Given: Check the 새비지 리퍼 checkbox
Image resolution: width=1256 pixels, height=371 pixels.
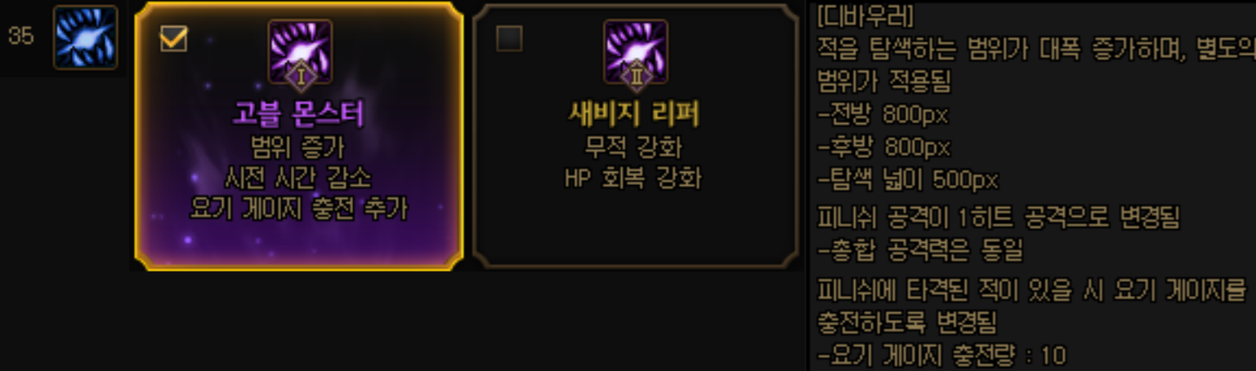Looking at the screenshot, I should click(x=509, y=38).
